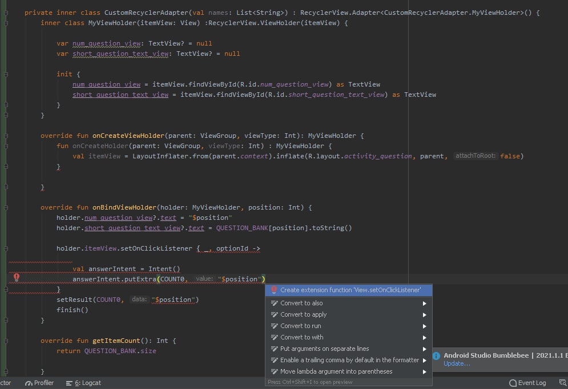Image resolution: width=568 pixels, height=389 pixels.
Task: Open the Logcat tool window
Action: 83,383
